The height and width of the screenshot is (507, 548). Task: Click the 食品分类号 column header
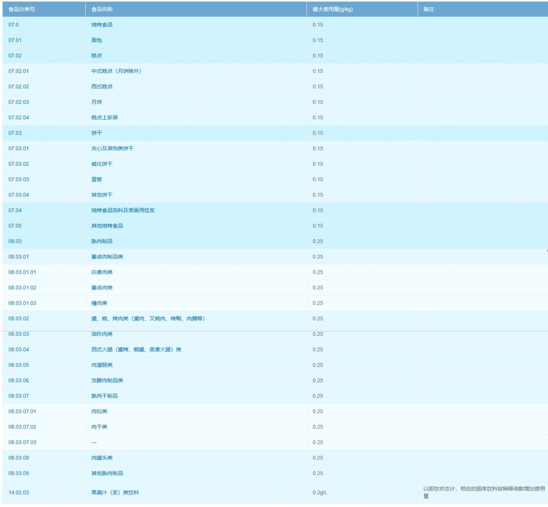(22, 9)
